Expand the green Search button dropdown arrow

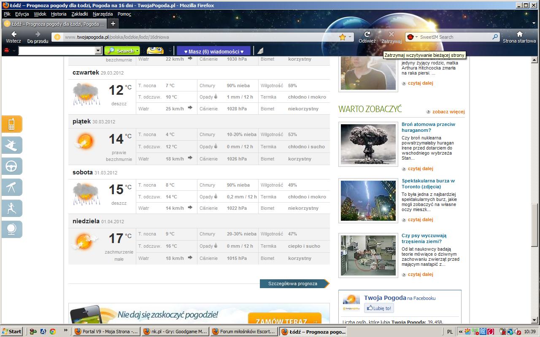tap(137, 51)
